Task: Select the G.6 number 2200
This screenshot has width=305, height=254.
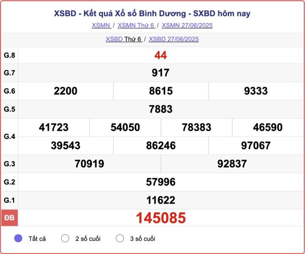Action: click(66, 91)
